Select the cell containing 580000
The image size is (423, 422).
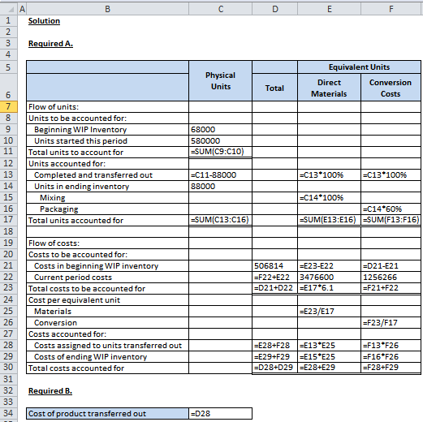click(220, 141)
